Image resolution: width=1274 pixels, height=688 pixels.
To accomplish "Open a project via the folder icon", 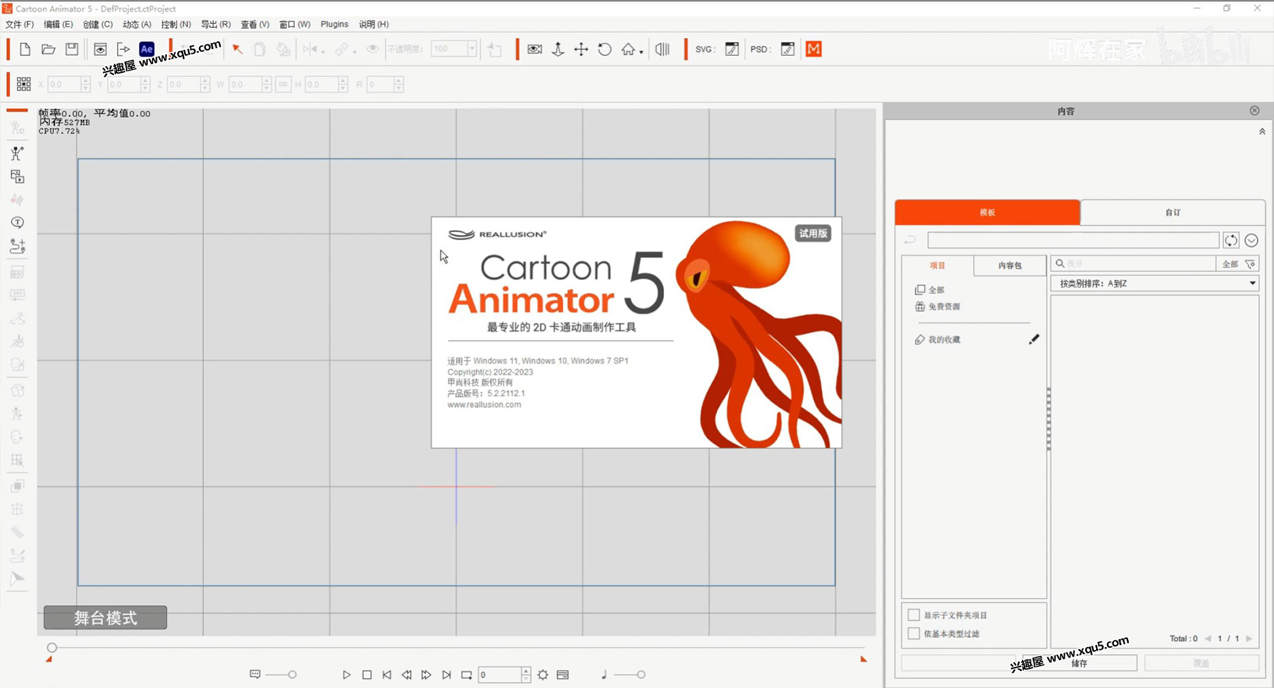I will pyautogui.click(x=48, y=49).
